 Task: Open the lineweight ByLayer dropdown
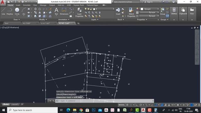pyautogui.click(x=149, y=13)
